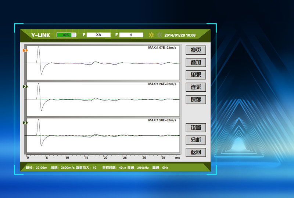Click the Y-LINK logo
The width and height of the screenshot is (294, 198).
point(40,35)
